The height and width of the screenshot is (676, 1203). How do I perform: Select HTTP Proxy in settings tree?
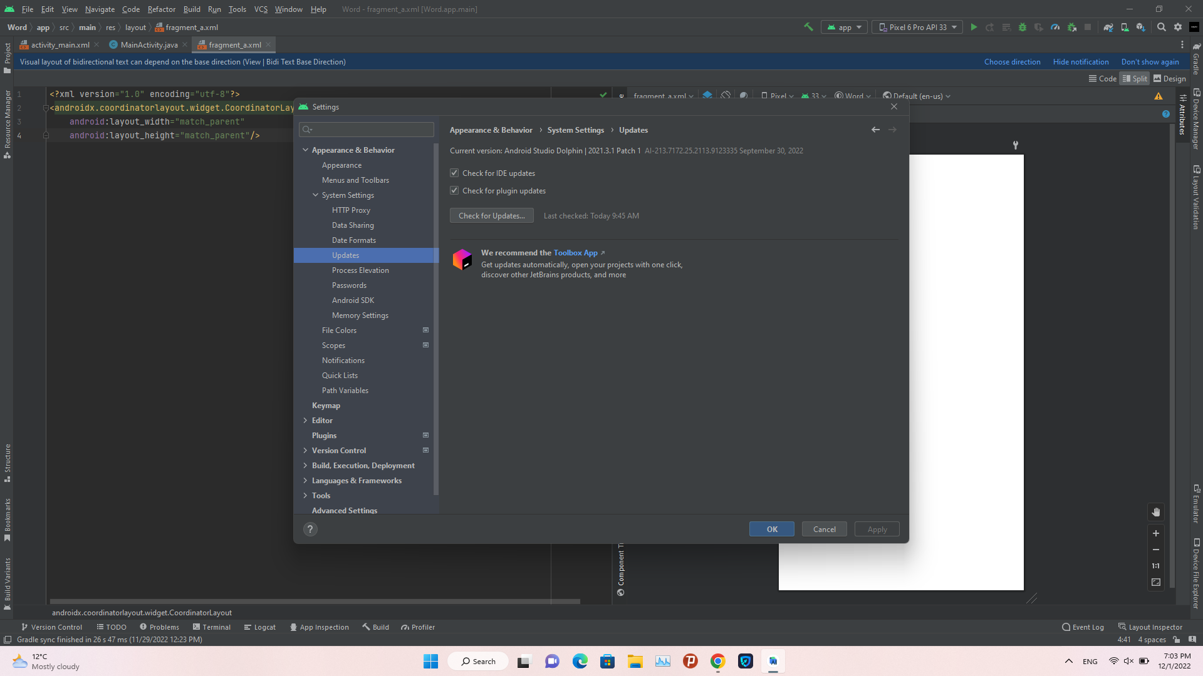click(x=351, y=210)
